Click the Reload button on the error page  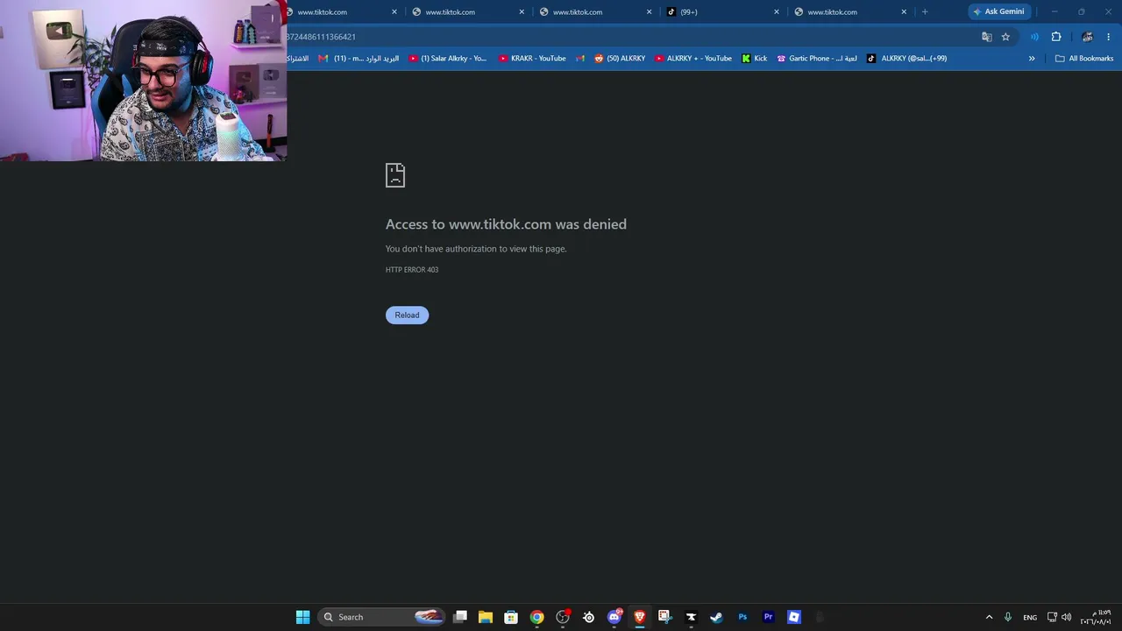point(407,315)
